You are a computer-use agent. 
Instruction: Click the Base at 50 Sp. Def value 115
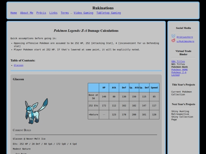144,97
